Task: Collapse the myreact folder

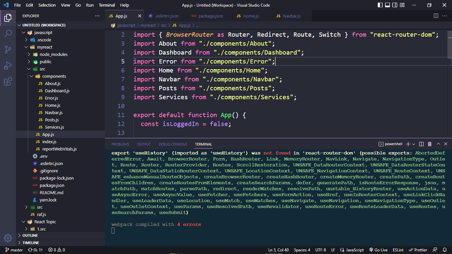Action: 60,47
